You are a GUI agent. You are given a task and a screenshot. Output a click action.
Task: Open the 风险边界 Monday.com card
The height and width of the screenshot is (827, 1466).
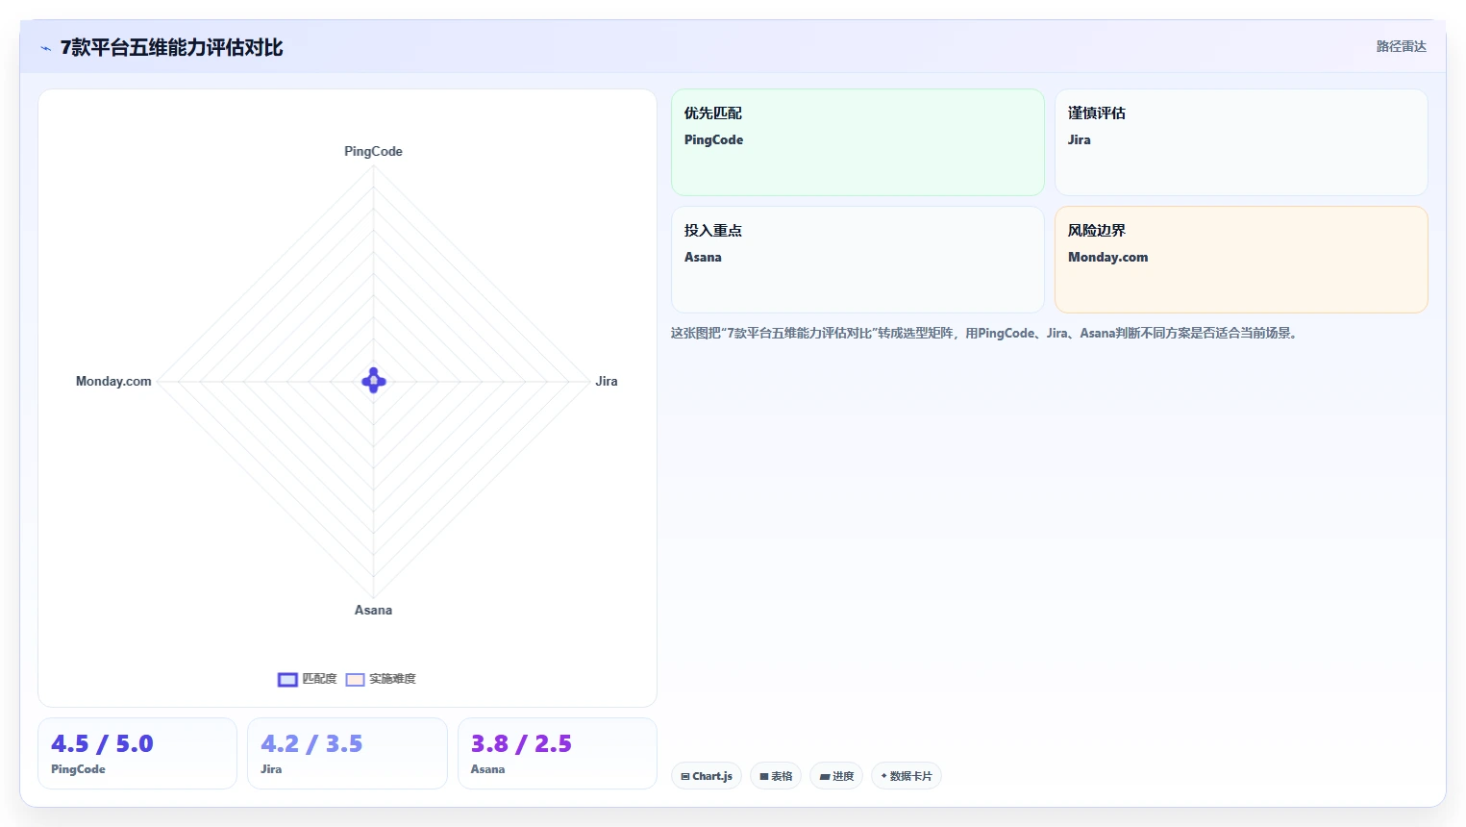point(1241,260)
